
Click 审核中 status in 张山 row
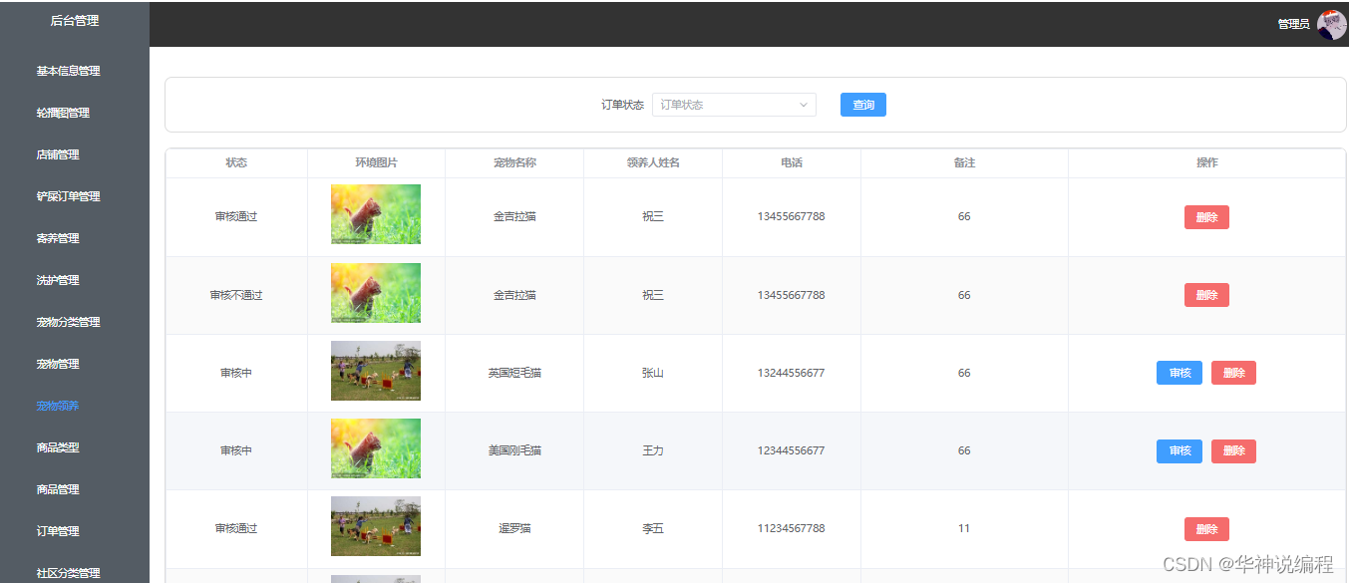[x=236, y=373]
